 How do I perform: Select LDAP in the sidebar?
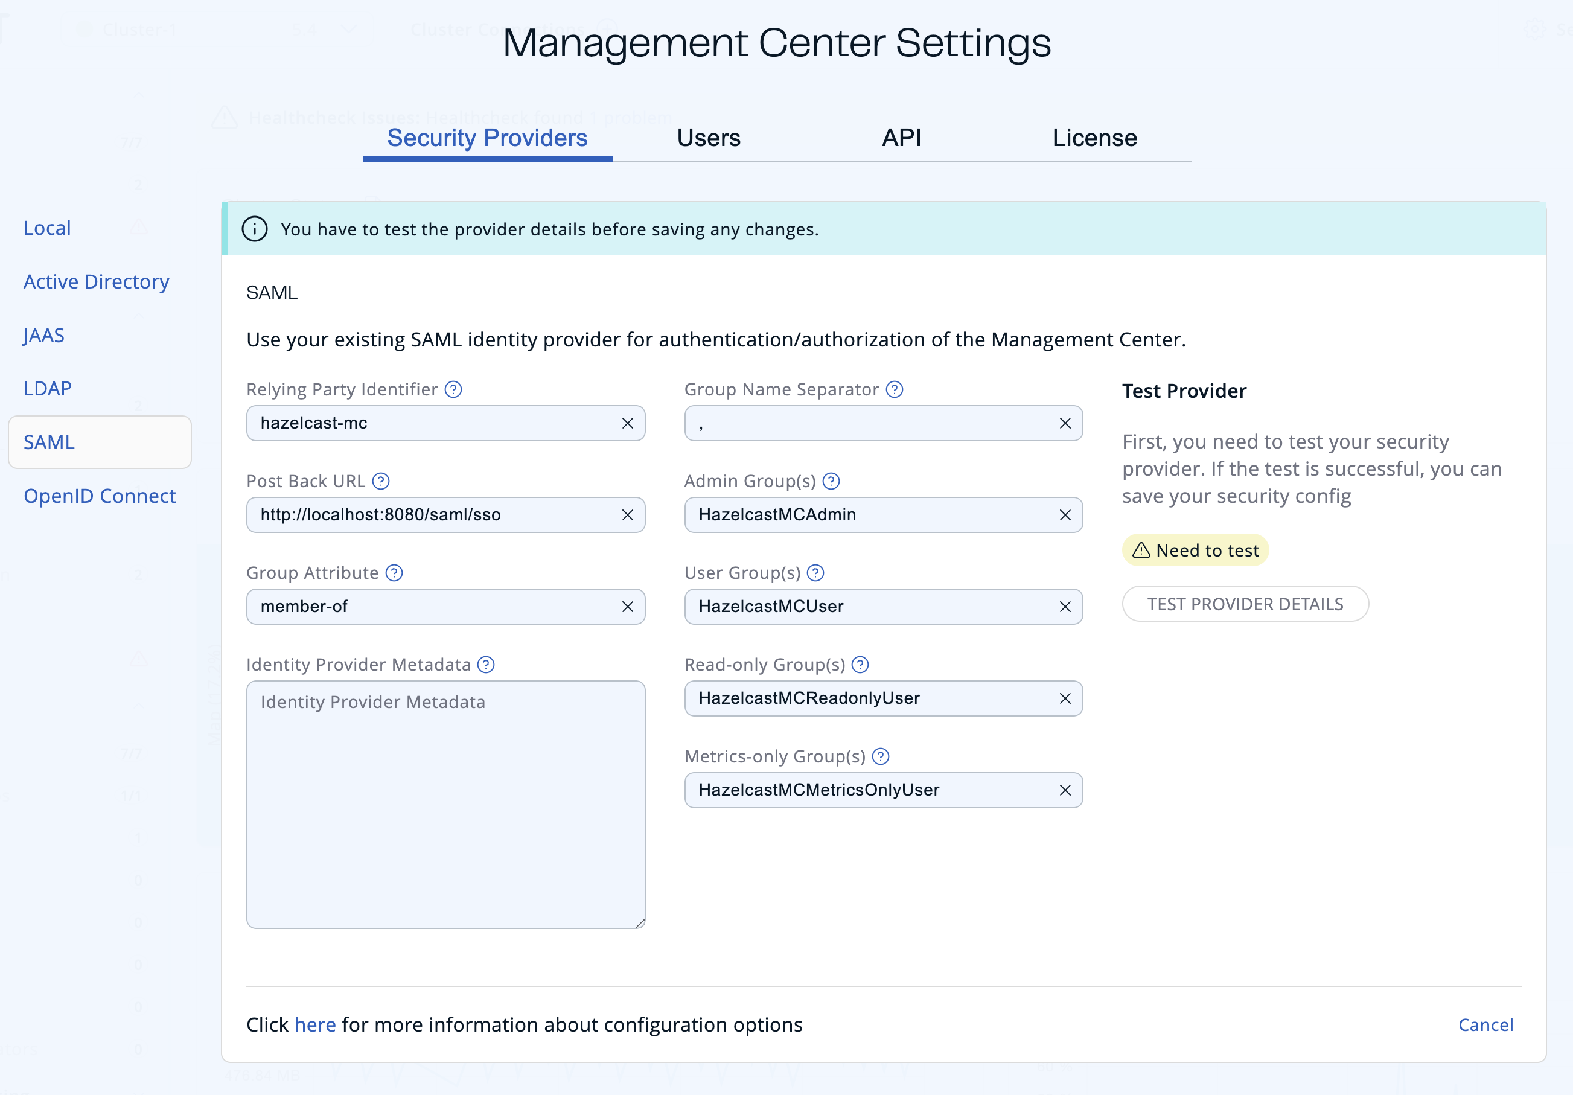pos(46,388)
